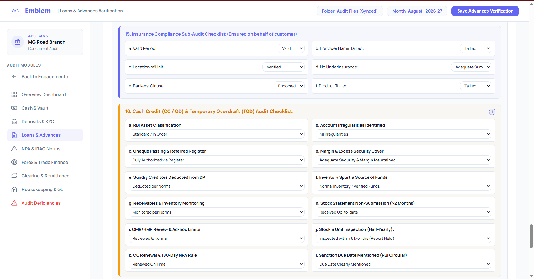Open the Location of Unit dropdown
This screenshot has width=534, height=279.
[x=283, y=67]
